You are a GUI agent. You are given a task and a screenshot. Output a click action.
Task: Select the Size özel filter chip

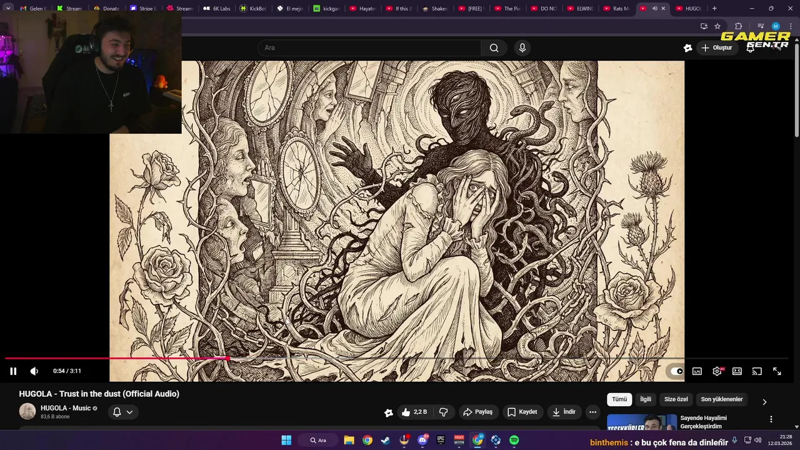click(676, 399)
